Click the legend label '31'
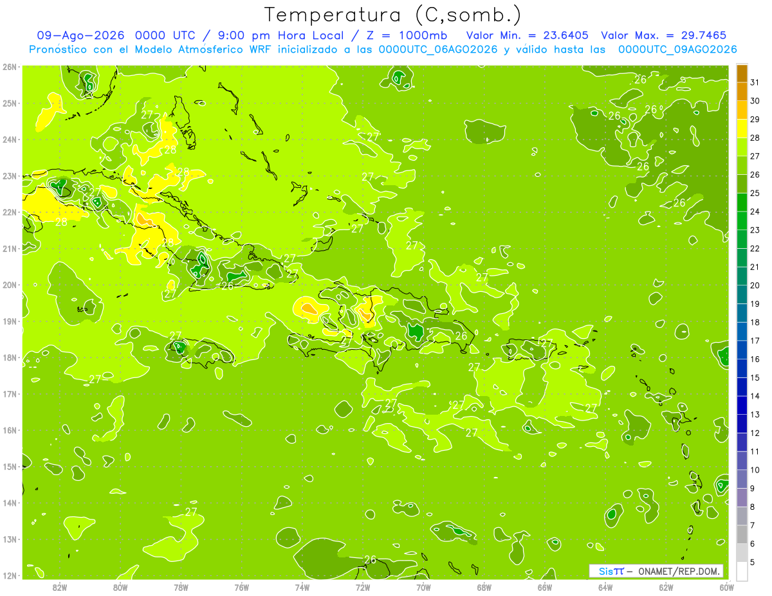 [x=755, y=82]
